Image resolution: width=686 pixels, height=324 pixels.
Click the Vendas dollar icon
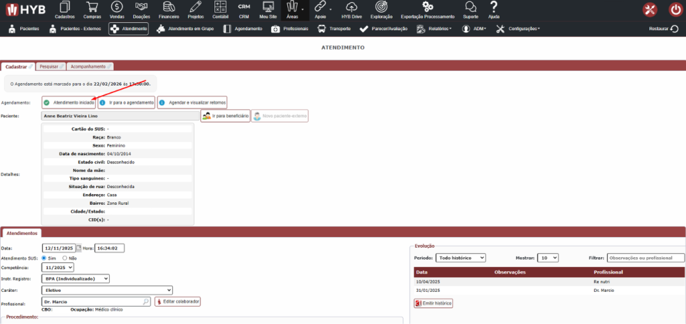pos(117,7)
